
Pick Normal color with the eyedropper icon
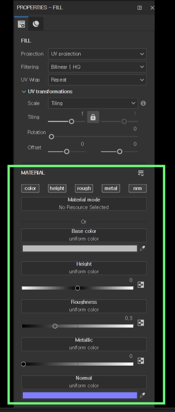point(142,395)
